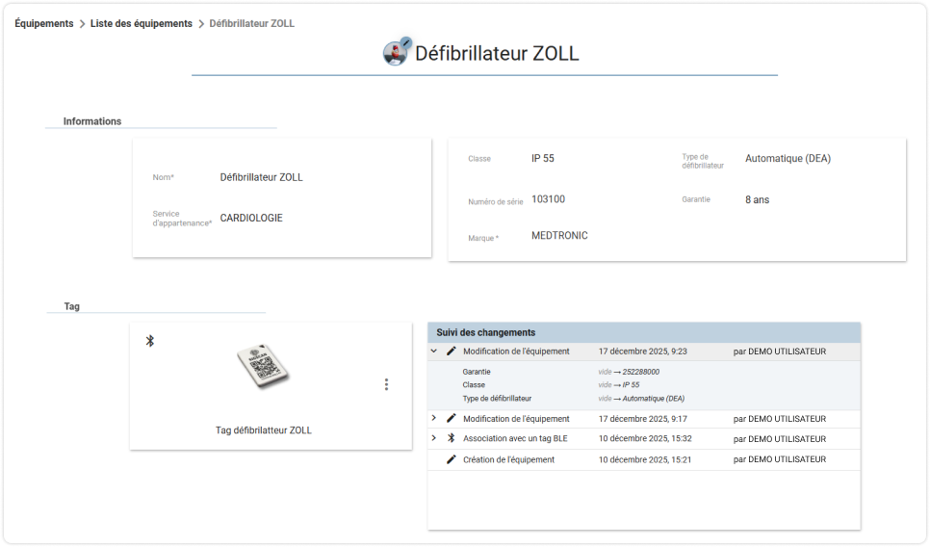The height and width of the screenshot is (547, 930).
Task: Collapse the 9:23 Modification de l'équipement entry
Action: [433, 352]
